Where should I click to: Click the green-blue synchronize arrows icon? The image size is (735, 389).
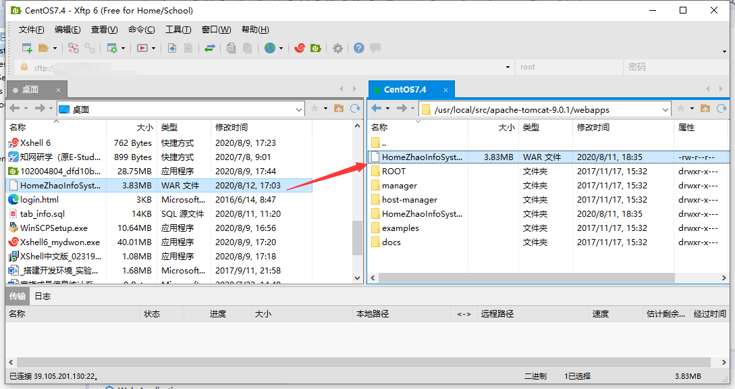tap(209, 48)
